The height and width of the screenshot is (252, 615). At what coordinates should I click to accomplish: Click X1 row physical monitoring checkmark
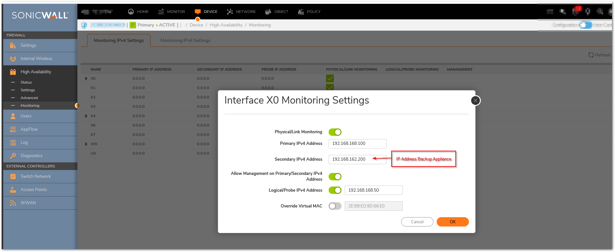point(330,87)
